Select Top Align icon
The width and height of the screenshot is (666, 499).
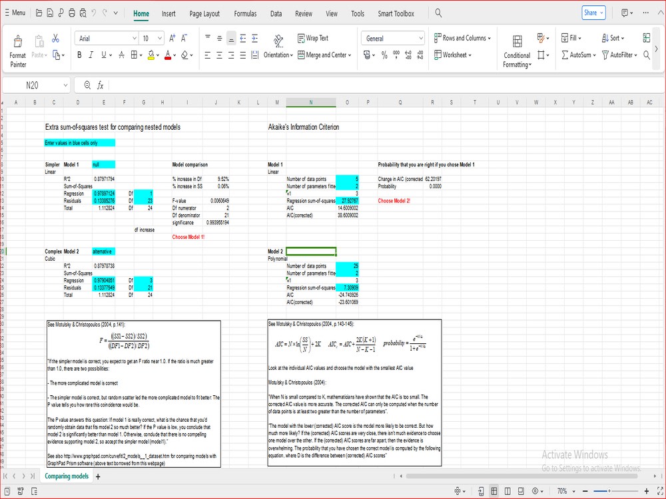[208, 38]
